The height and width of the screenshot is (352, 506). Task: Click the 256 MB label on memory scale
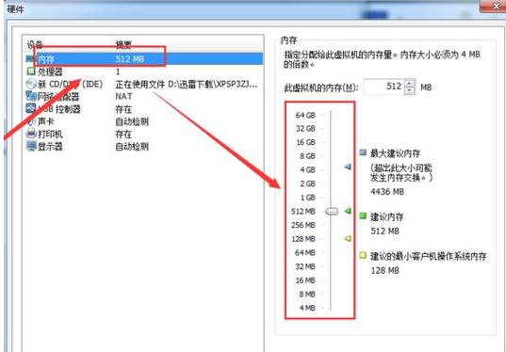pyautogui.click(x=303, y=225)
